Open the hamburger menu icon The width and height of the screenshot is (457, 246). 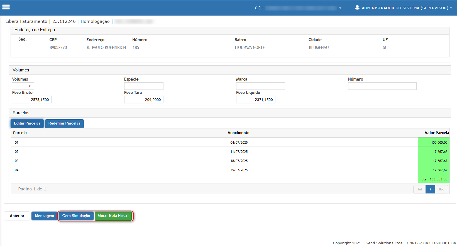pos(6,7)
